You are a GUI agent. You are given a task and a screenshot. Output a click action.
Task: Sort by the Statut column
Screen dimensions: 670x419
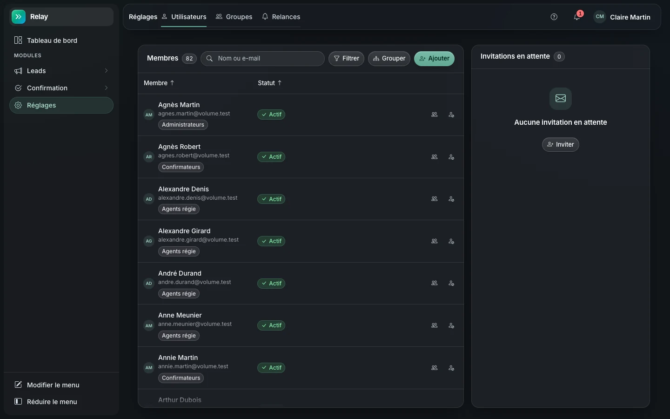tap(270, 83)
